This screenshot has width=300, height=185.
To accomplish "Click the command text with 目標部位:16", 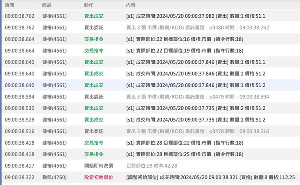I will [185, 39].
